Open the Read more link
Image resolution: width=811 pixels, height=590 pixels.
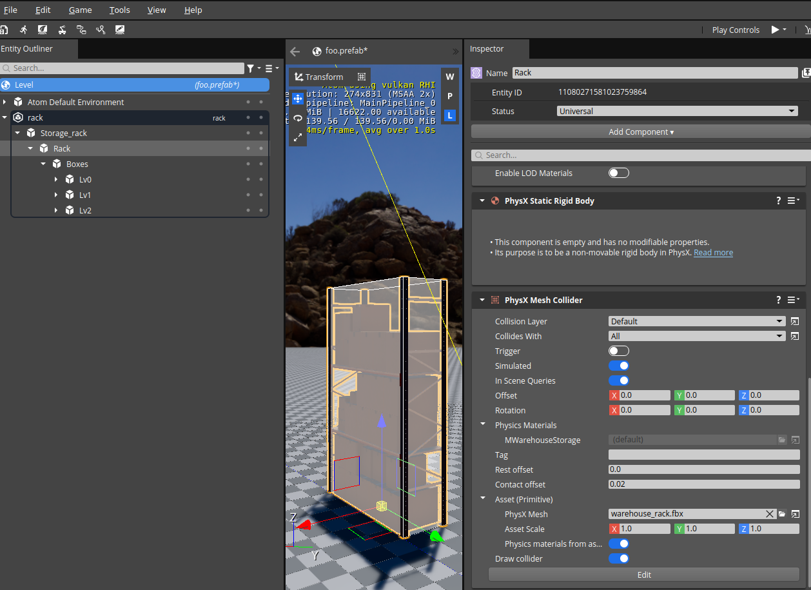713,253
